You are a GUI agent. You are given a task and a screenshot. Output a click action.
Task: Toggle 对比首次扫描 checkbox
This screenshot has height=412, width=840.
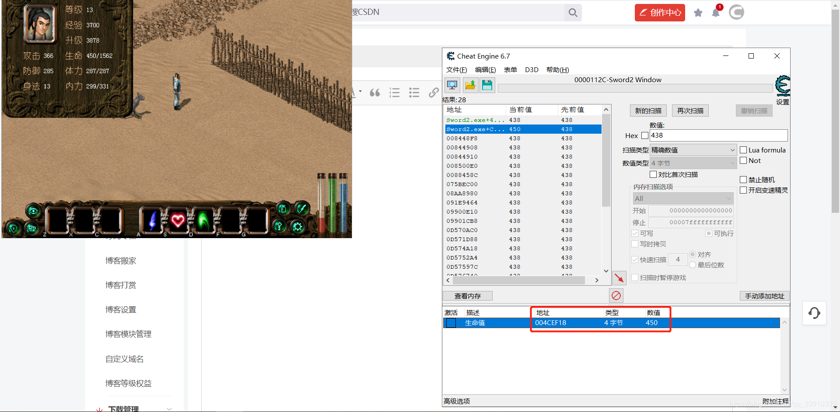pos(653,174)
